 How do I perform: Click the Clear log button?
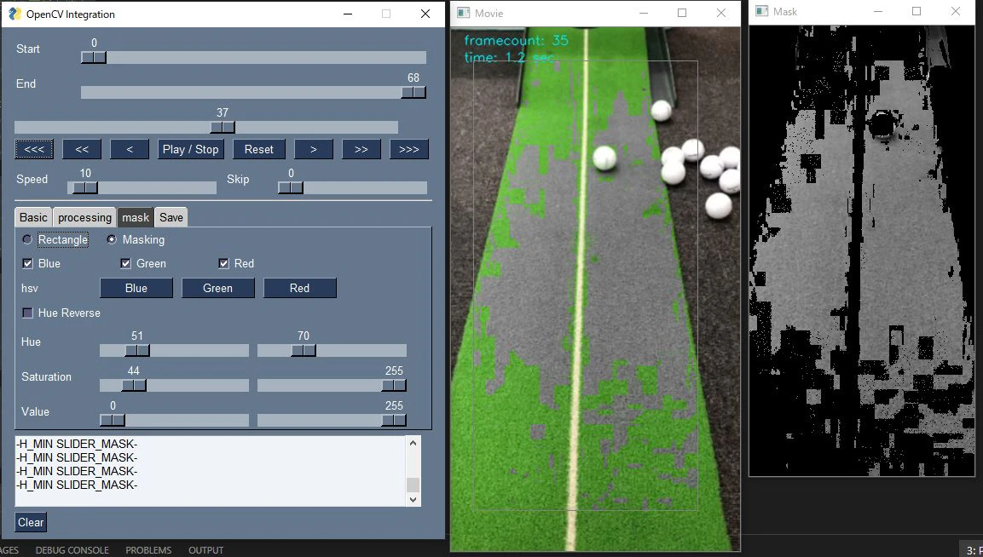point(31,523)
